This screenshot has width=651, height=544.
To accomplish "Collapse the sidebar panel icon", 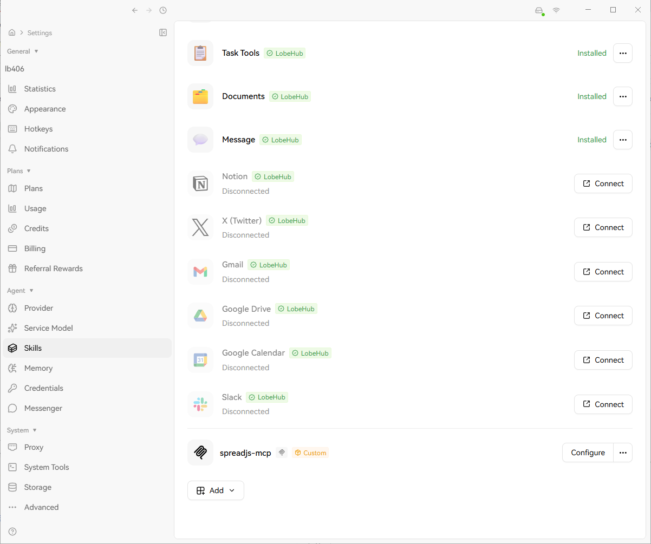I will [x=163, y=32].
